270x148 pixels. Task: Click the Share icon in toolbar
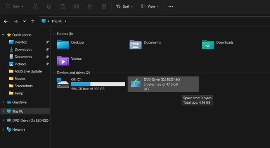90,6
